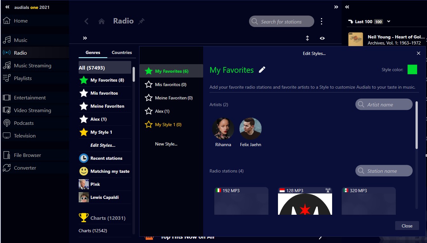The height and width of the screenshot is (243, 427).
Task: Switch to the Countries tab
Action: point(122,52)
